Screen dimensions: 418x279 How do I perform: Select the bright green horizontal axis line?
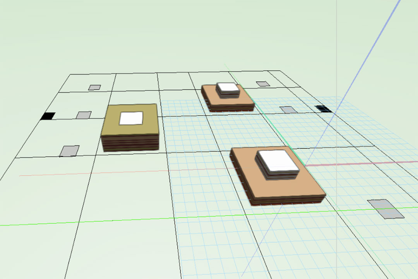click(97, 221)
